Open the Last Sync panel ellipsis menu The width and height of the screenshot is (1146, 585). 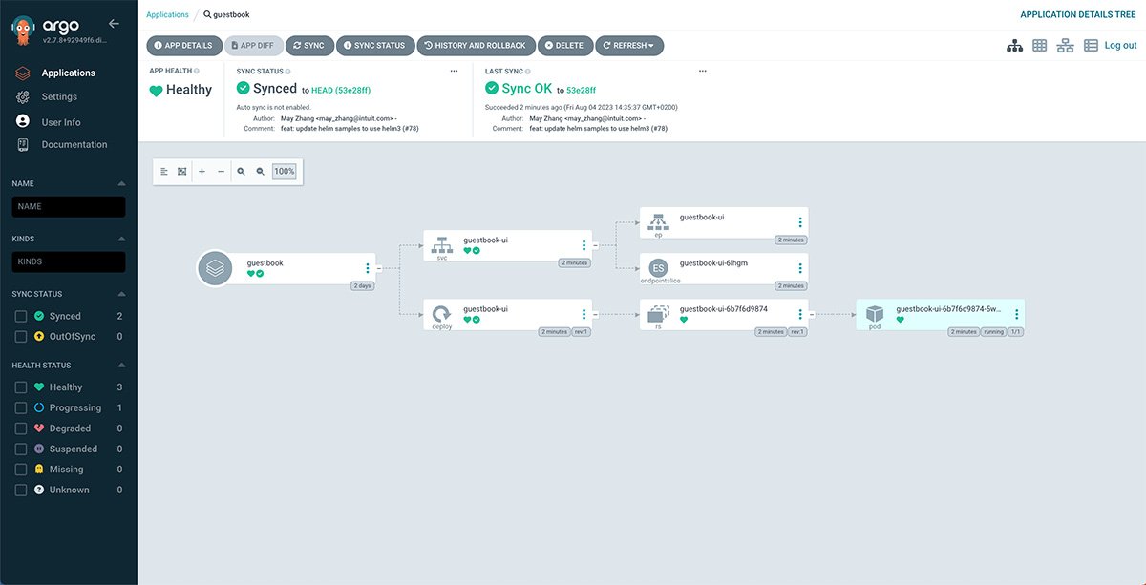click(x=703, y=70)
